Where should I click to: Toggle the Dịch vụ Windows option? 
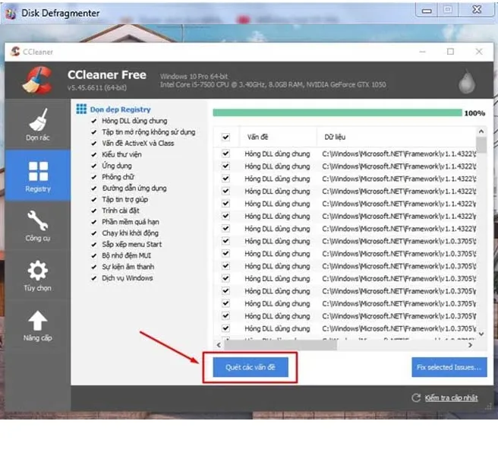tap(93, 278)
